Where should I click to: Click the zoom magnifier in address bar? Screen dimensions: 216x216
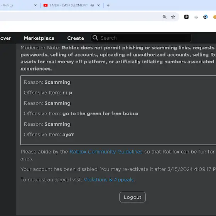[x=164, y=17]
